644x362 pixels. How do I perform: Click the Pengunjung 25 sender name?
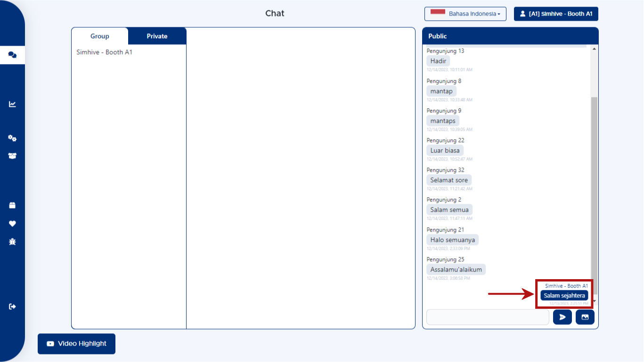[x=445, y=259]
